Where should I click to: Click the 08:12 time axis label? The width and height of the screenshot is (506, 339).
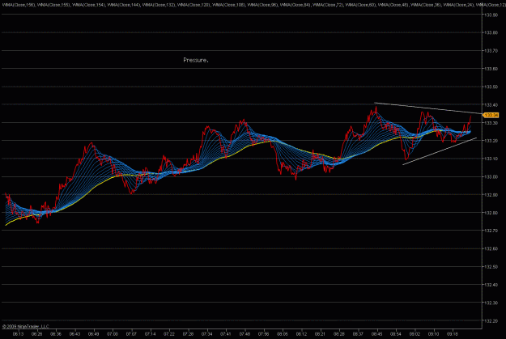(x=301, y=334)
